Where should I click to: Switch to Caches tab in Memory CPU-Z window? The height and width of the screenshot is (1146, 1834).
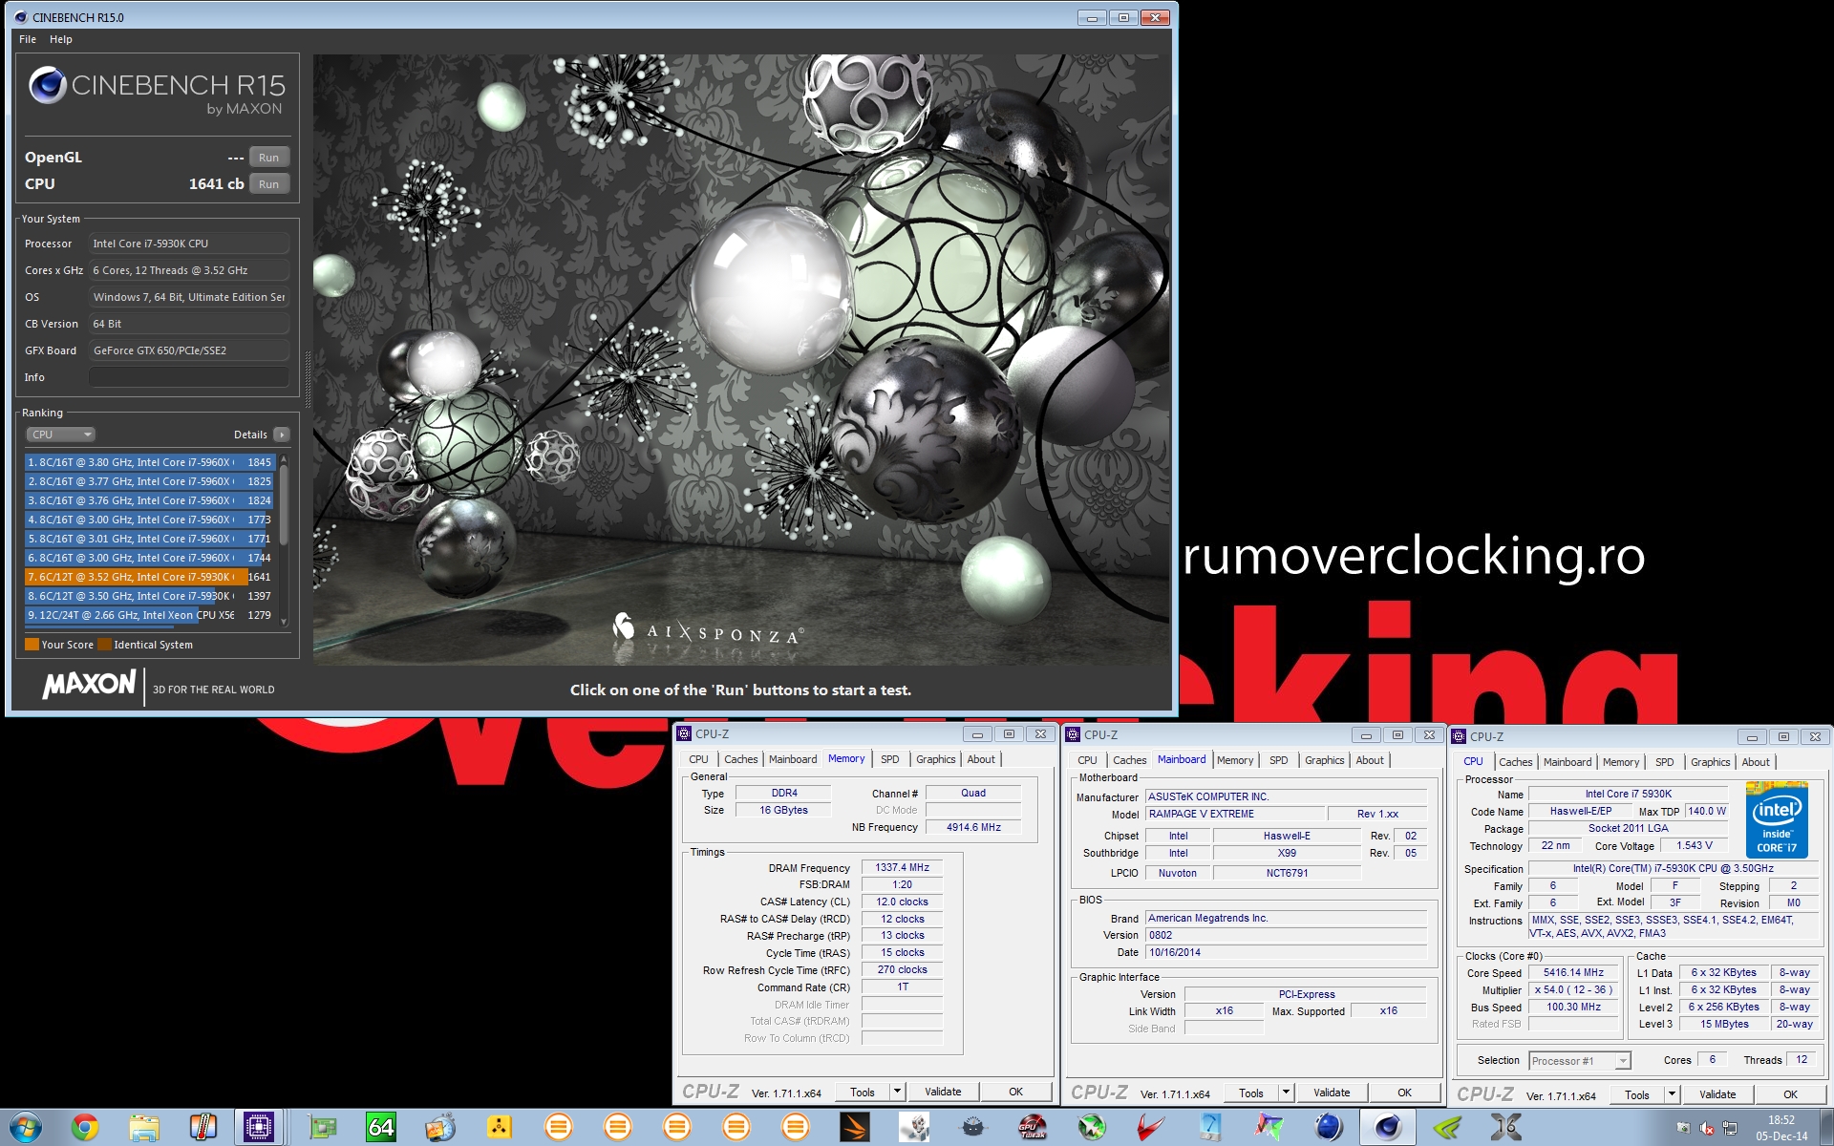point(741,759)
